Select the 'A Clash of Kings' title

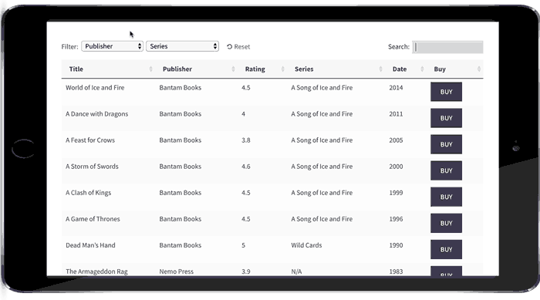[88, 193]
